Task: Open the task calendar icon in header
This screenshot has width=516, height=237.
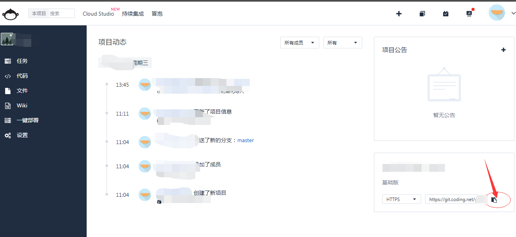Action: coord(446,14)
